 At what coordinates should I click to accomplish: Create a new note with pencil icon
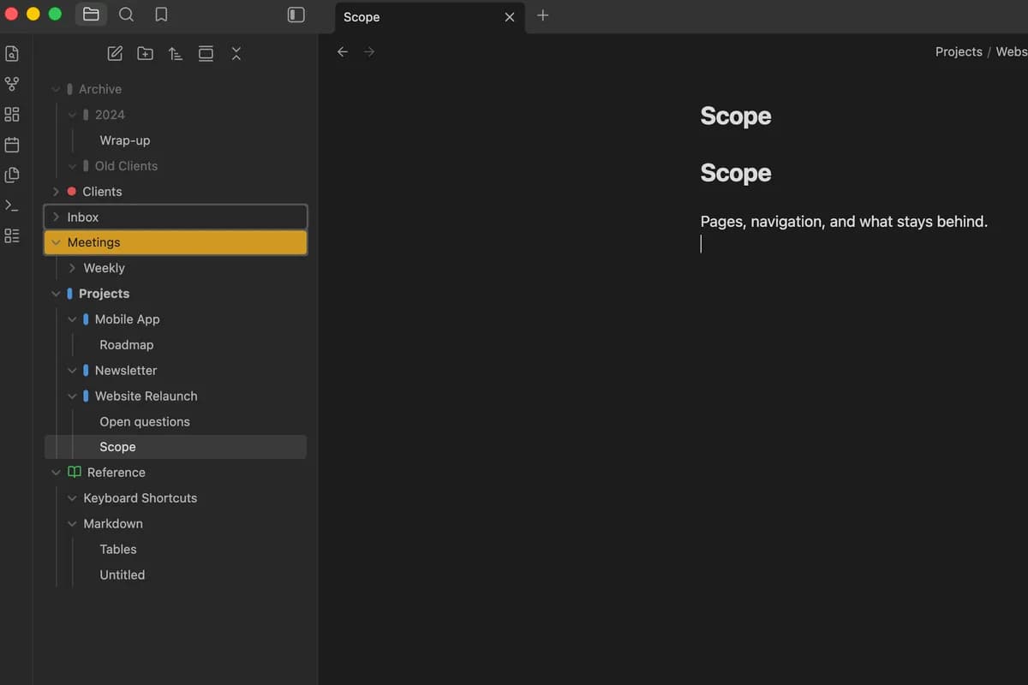pyautogui.click(x=115, y=53)
